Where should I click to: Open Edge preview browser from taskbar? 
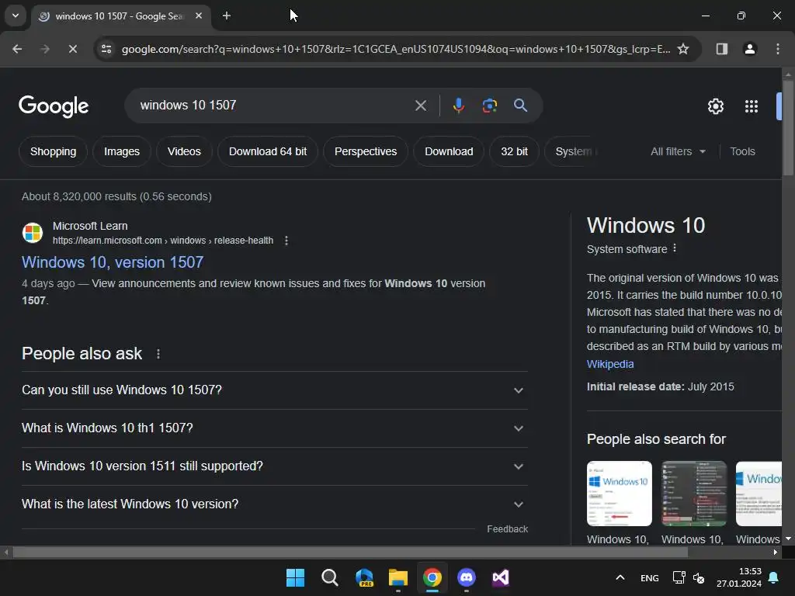(364, 577)
